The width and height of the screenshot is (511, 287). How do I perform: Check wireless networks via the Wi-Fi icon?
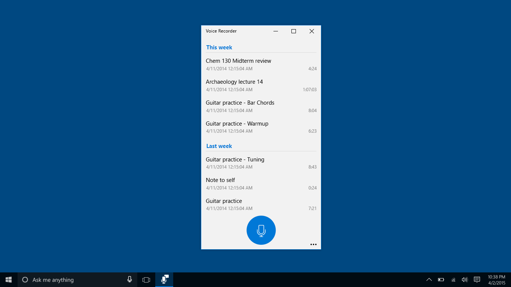[453, 280]
